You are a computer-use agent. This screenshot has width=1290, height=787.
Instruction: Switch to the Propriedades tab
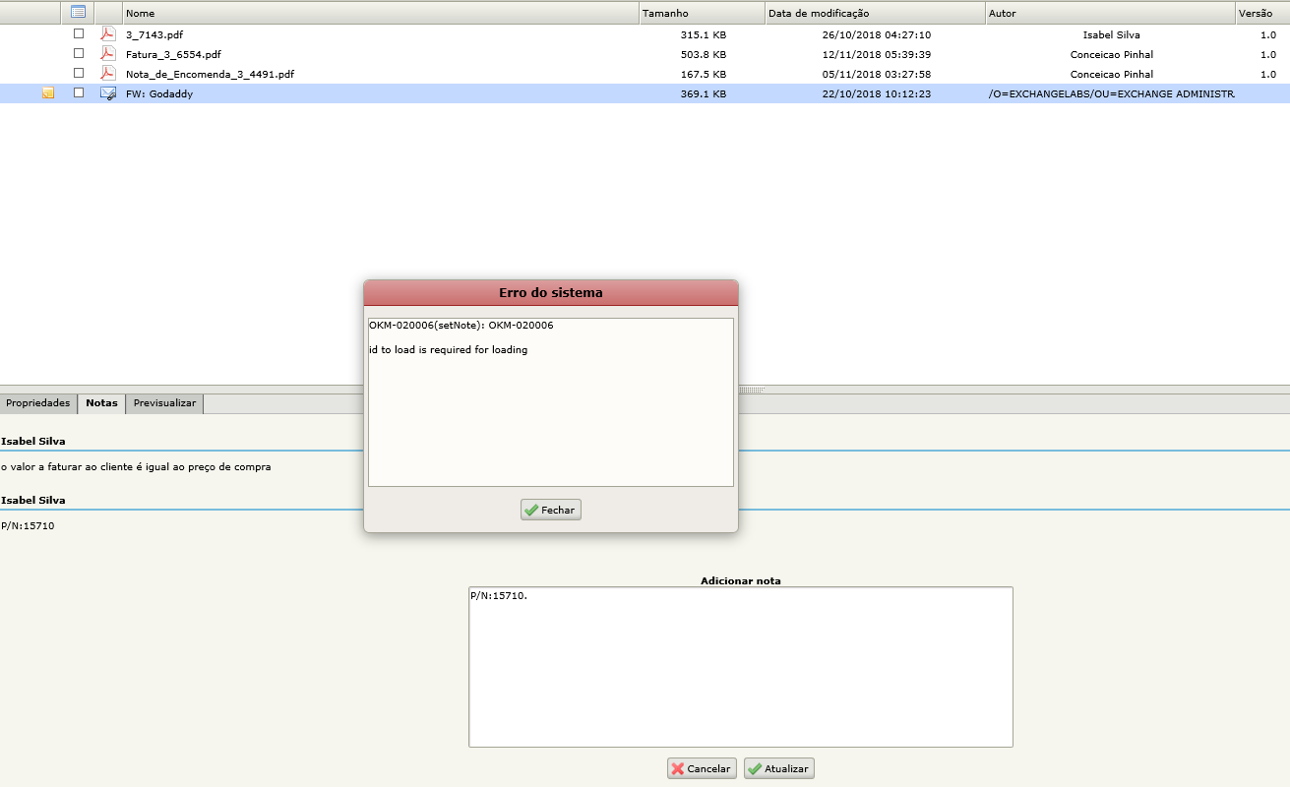click(x=38, y=403)
